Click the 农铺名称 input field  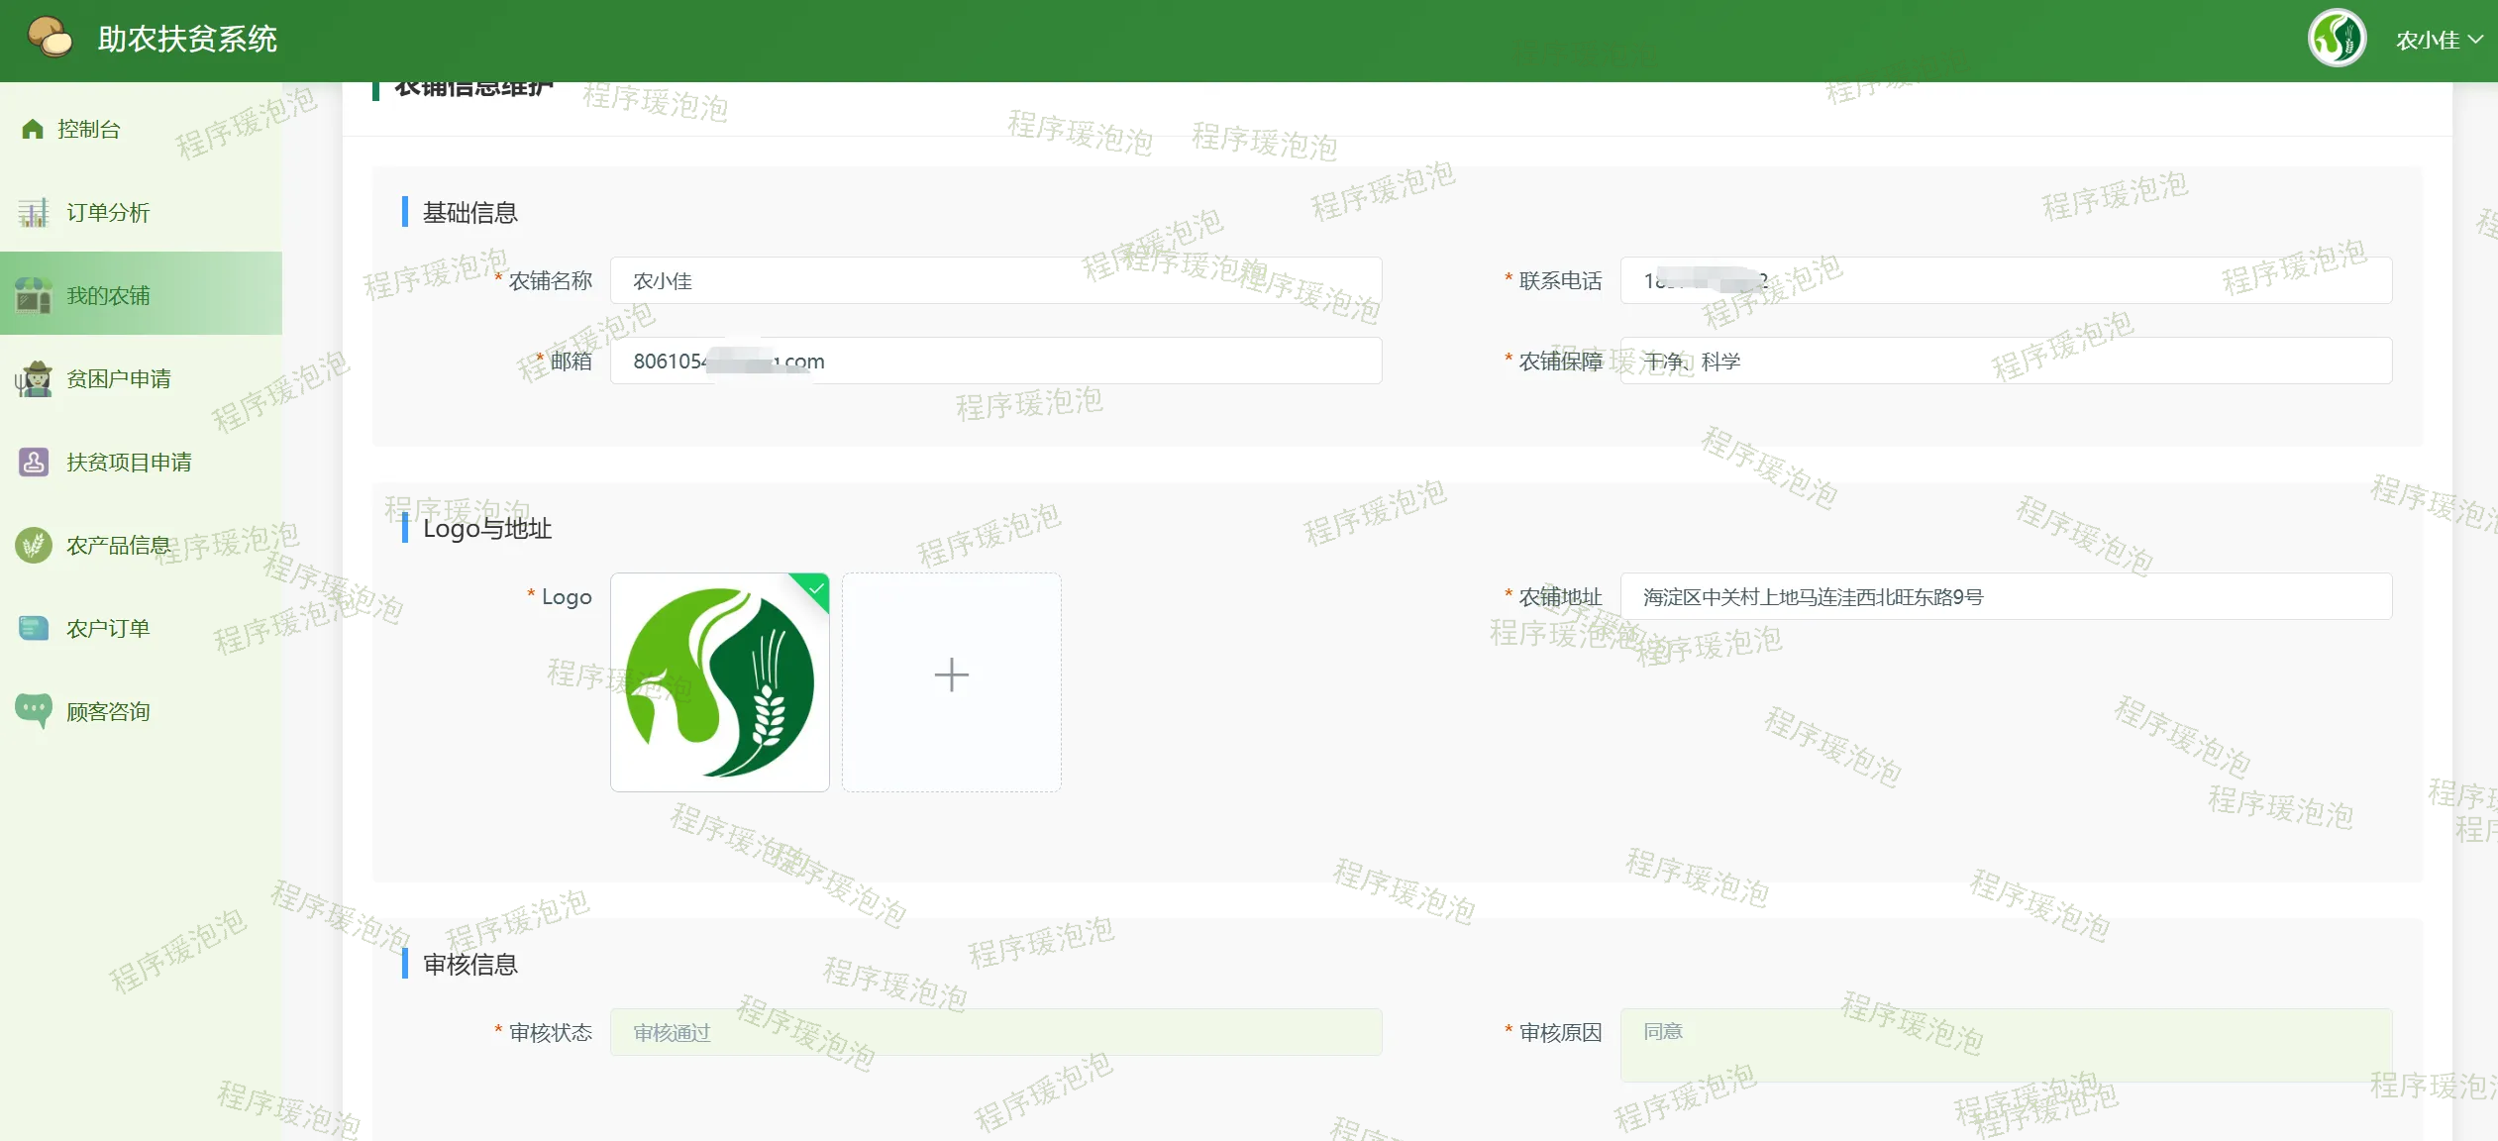[995, 280]
